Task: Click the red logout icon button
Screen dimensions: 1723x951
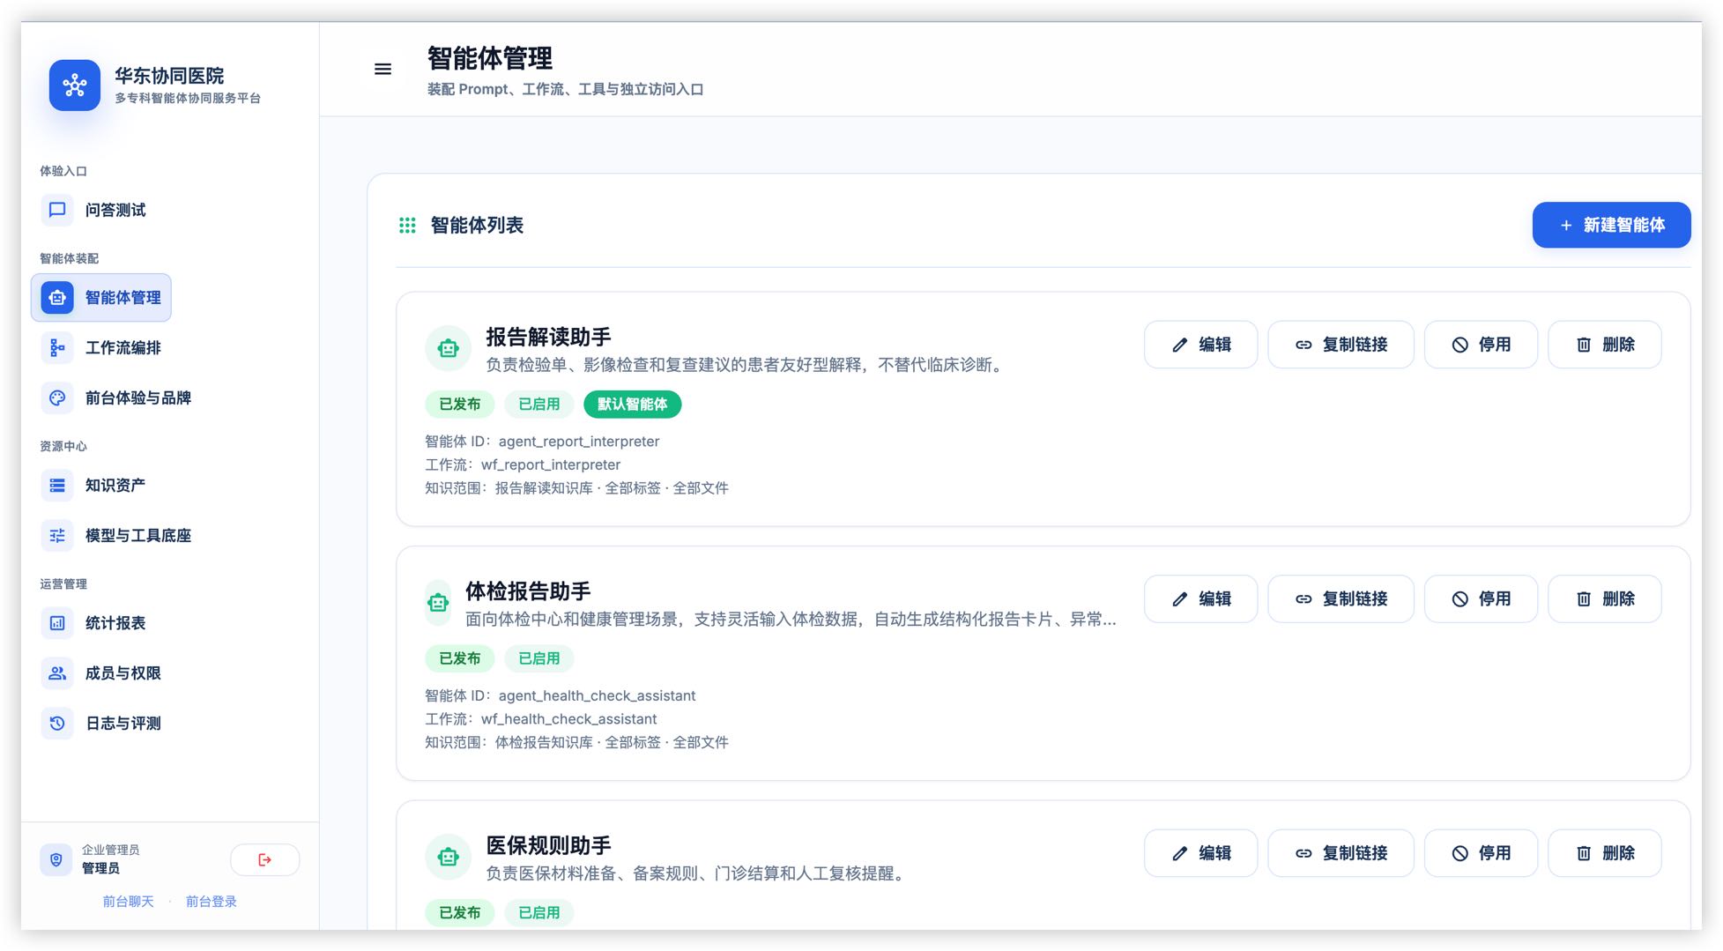Action: point(264,859)
